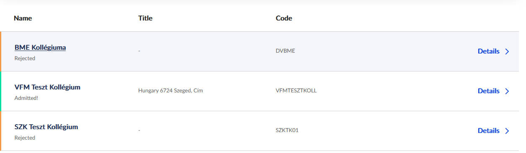Click the Hungary 6724 Szeged address text
This screenshot has height=153, width=526.
click(x=170, y=91)
